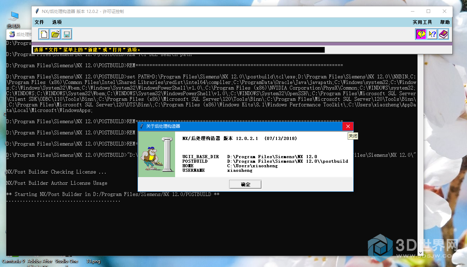This screenshot has width=467, height=267.
Task: Select the 33.png desktop file label
Action: point(93,261)
